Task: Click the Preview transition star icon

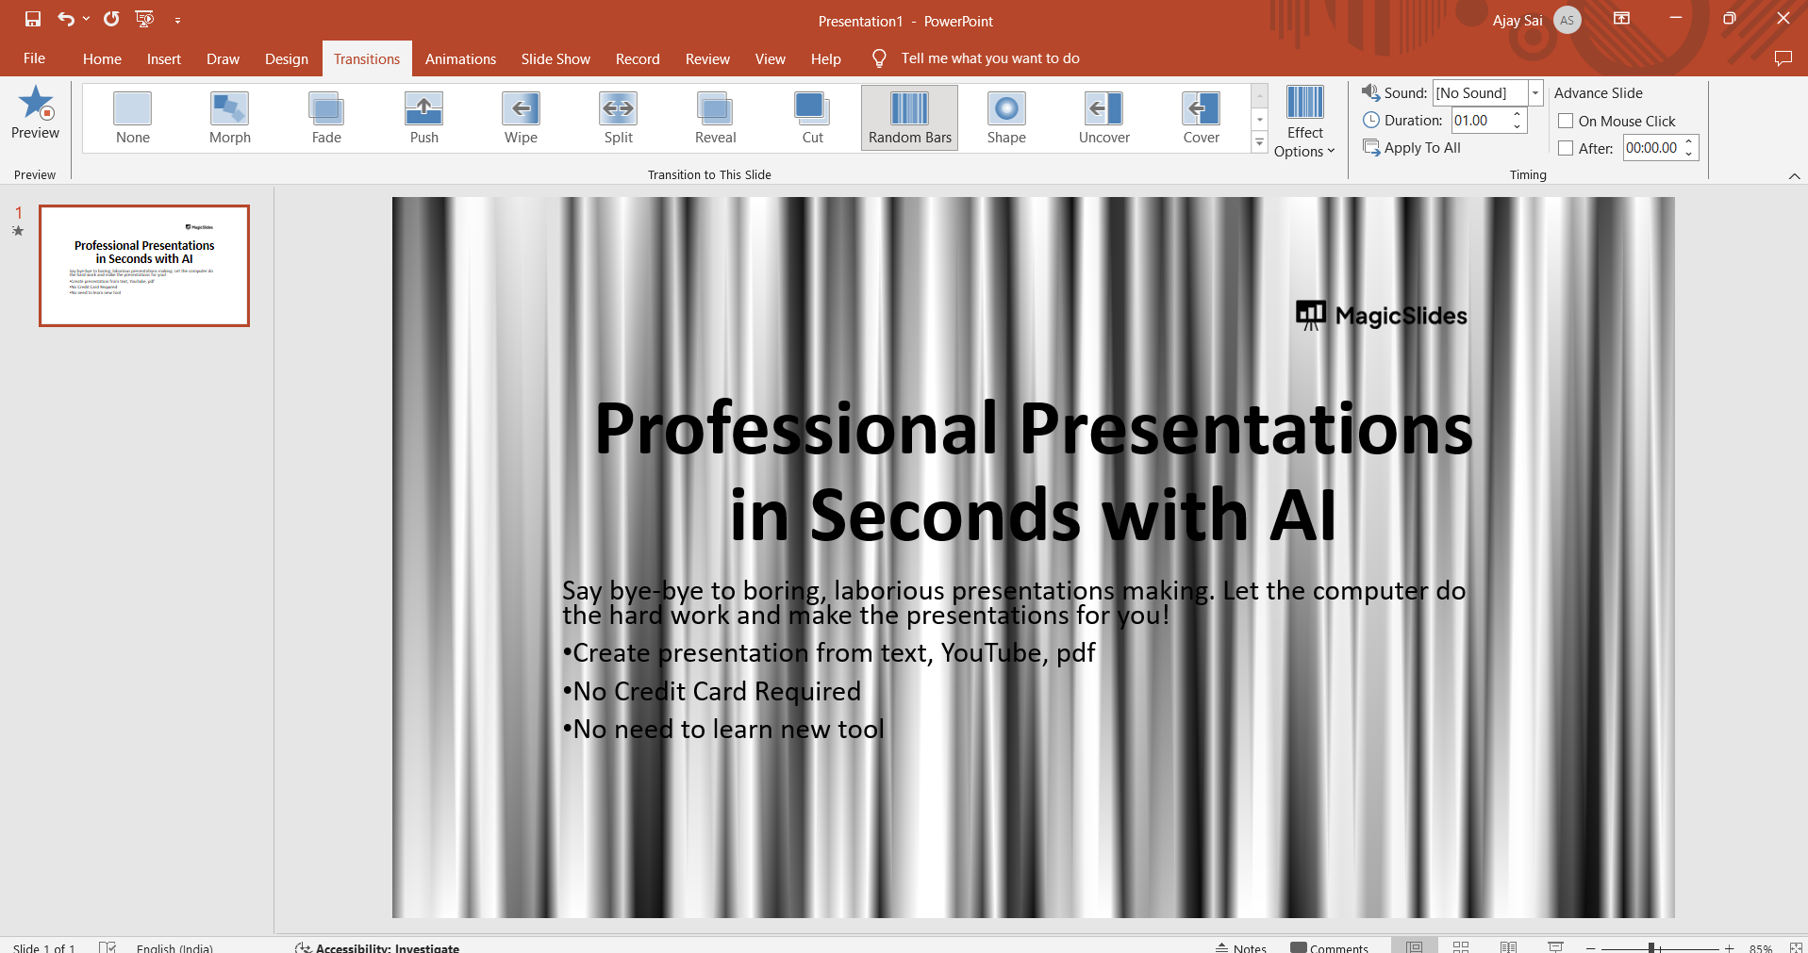Action: (x=36, y=104)
